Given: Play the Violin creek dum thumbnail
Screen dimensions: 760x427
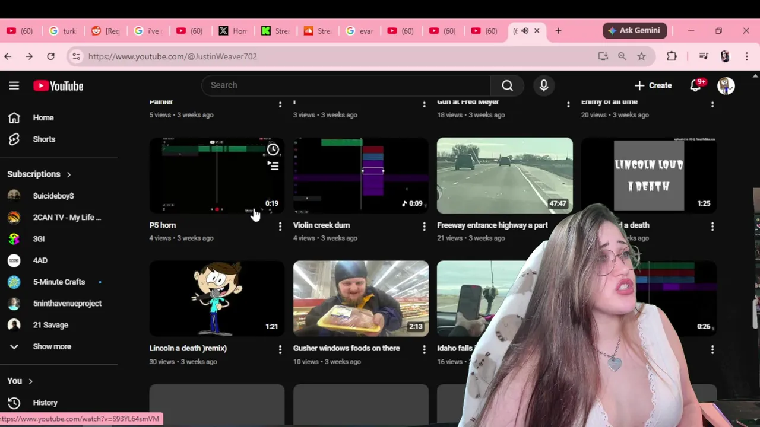Looking at the screenshot, I should [361, 176].
